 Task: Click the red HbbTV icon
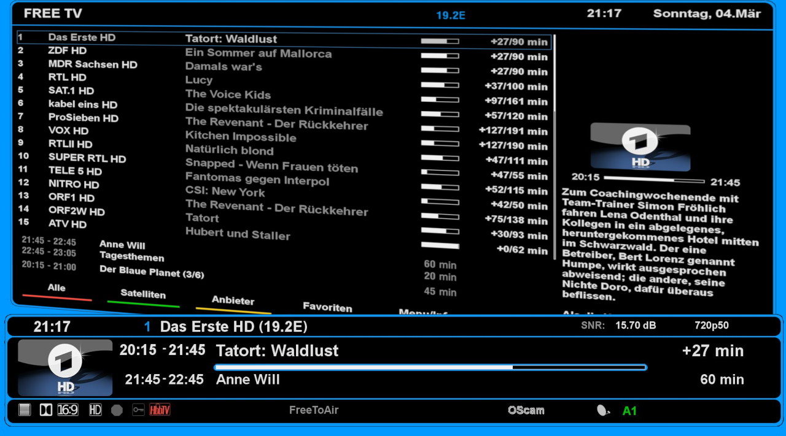(160, 410)
